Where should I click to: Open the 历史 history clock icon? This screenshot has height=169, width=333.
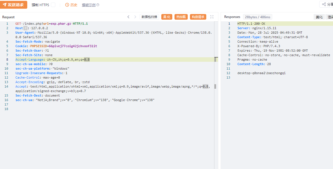click(x=67, y=5)
